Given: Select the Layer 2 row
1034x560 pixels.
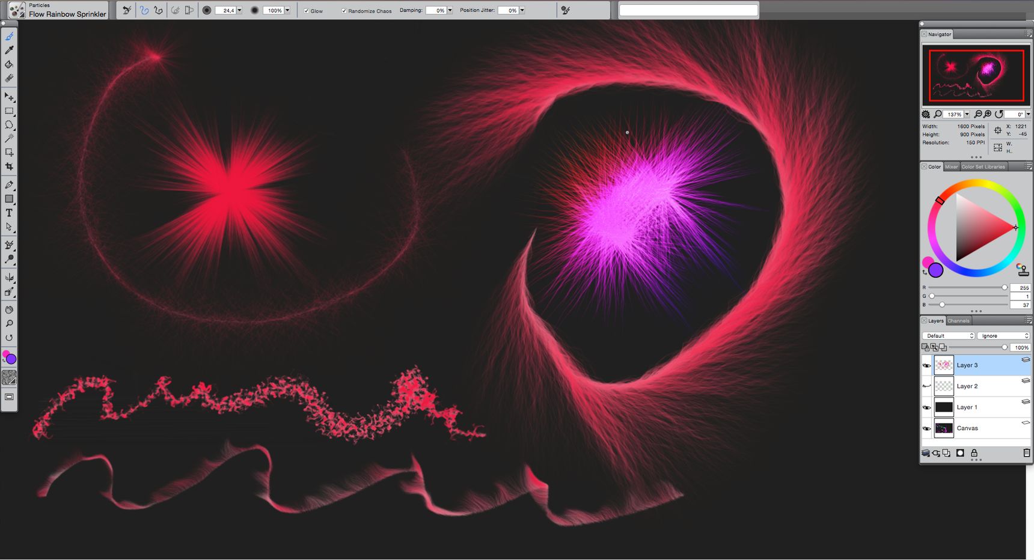Looking at the screenshot, I should pos(976,386).
